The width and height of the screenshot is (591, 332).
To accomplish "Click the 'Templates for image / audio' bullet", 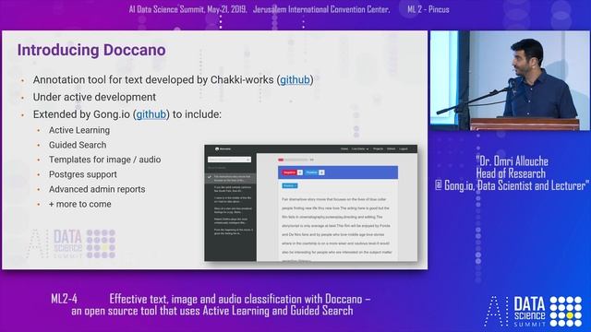I will click(x=104, y=160).
